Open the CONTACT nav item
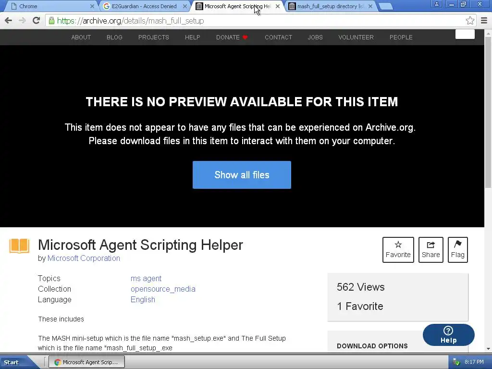492x369 pixels. (278, 37)
